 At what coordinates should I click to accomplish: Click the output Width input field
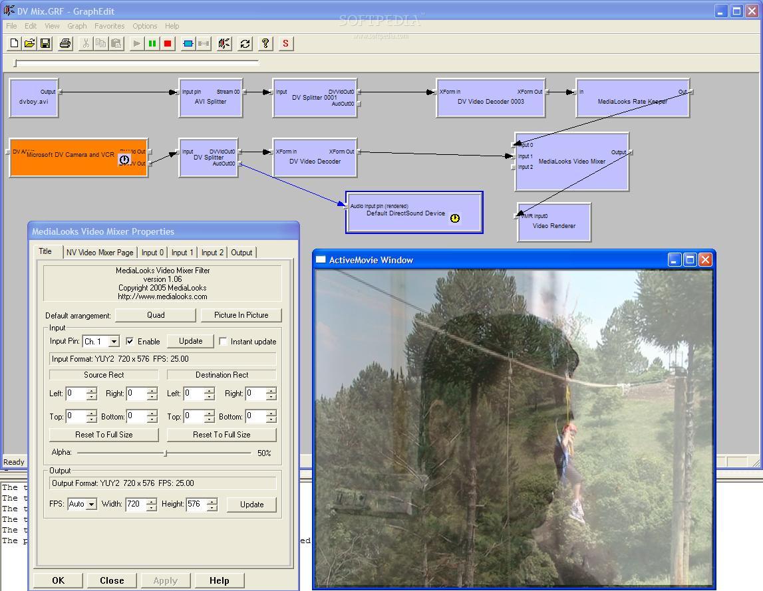(x=136, y=505)
